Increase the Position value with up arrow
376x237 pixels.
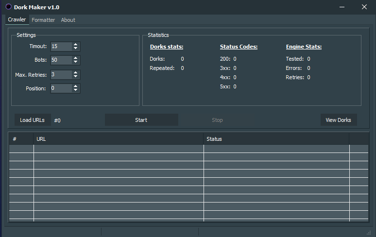tap(75, 86)
